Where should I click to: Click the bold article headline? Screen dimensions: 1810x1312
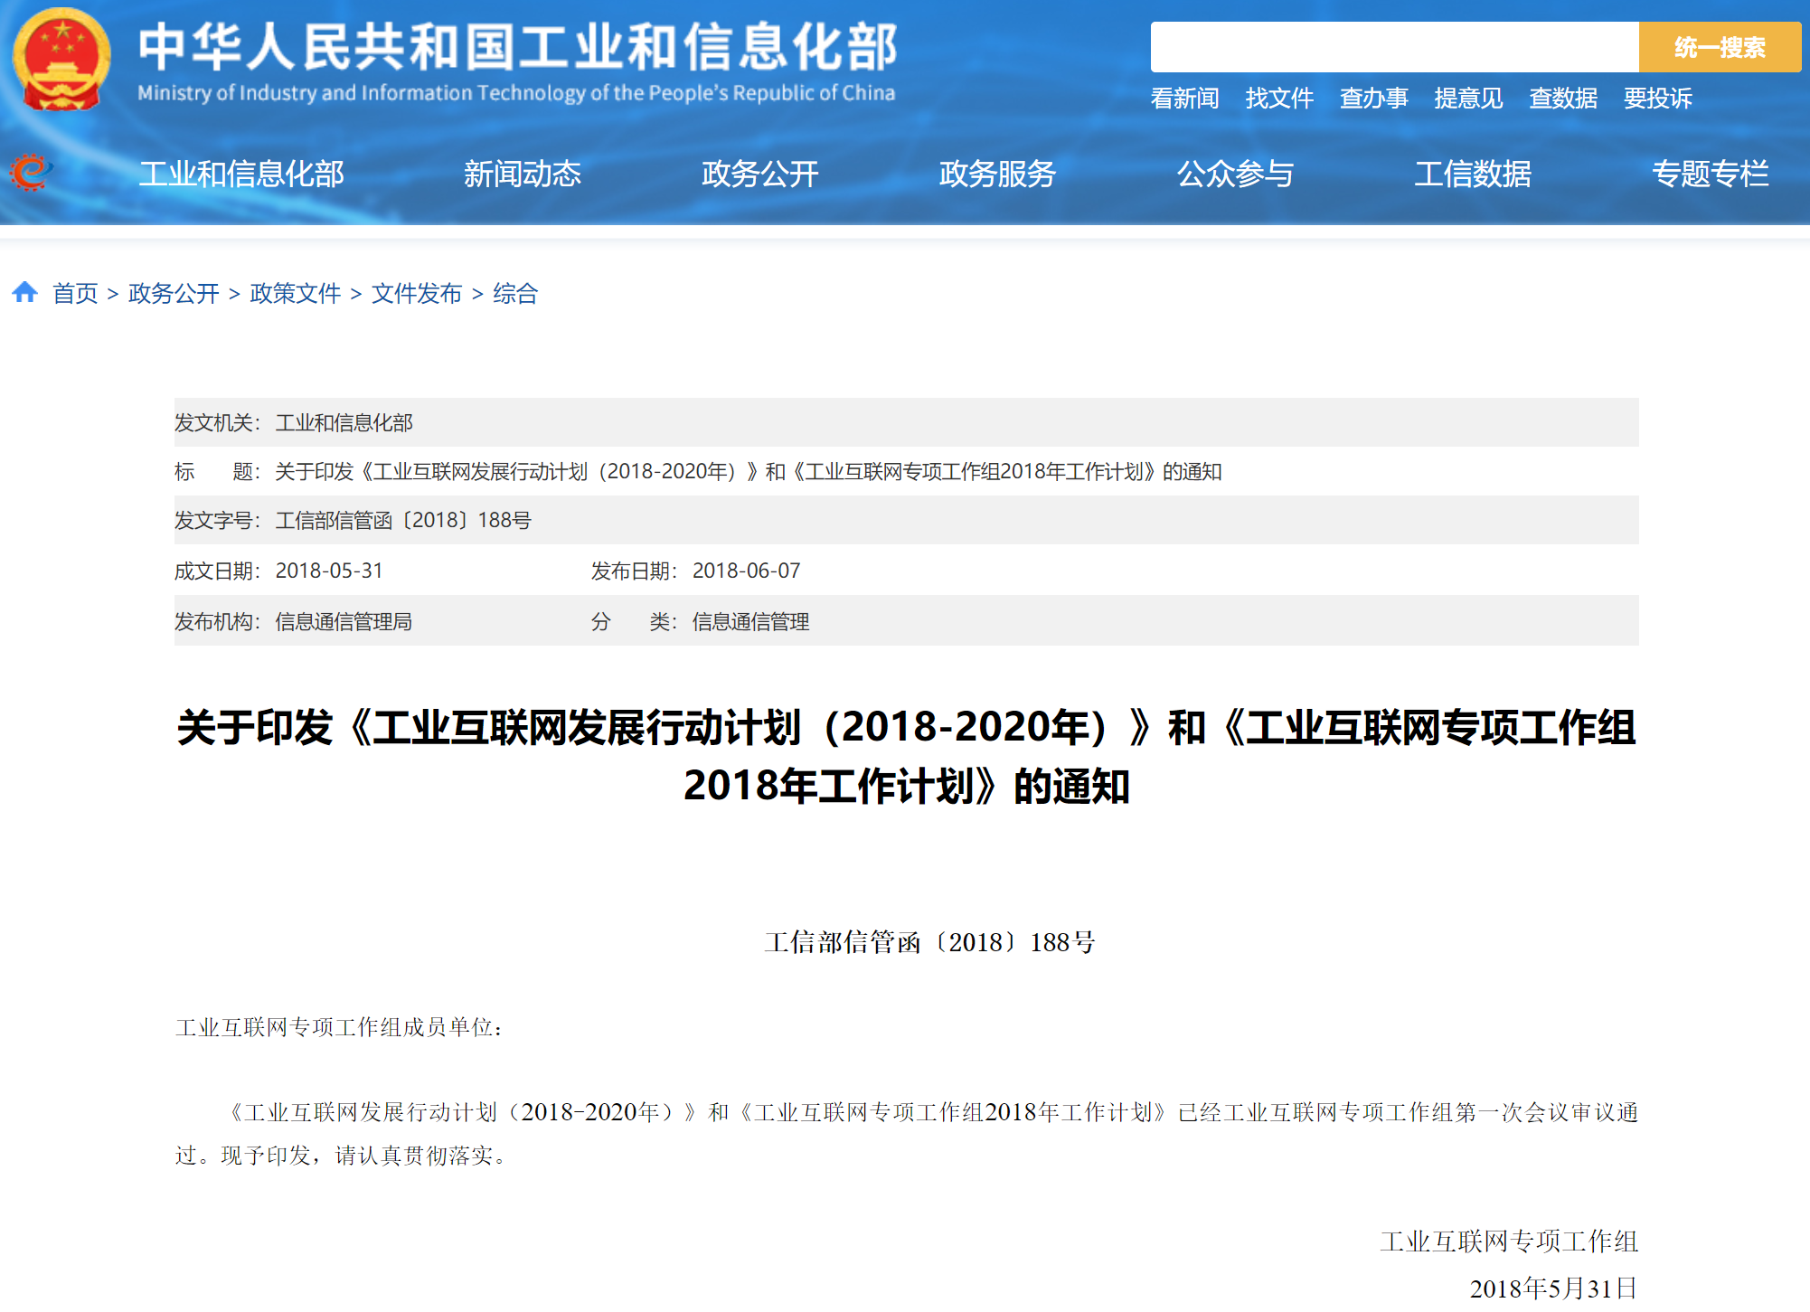point(907,756)
